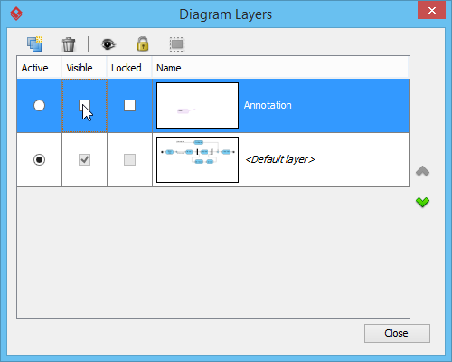Click the Visible column header
The height and width of the screenshot is (362, 452).
pyautogui.click(x=84, y=68)
